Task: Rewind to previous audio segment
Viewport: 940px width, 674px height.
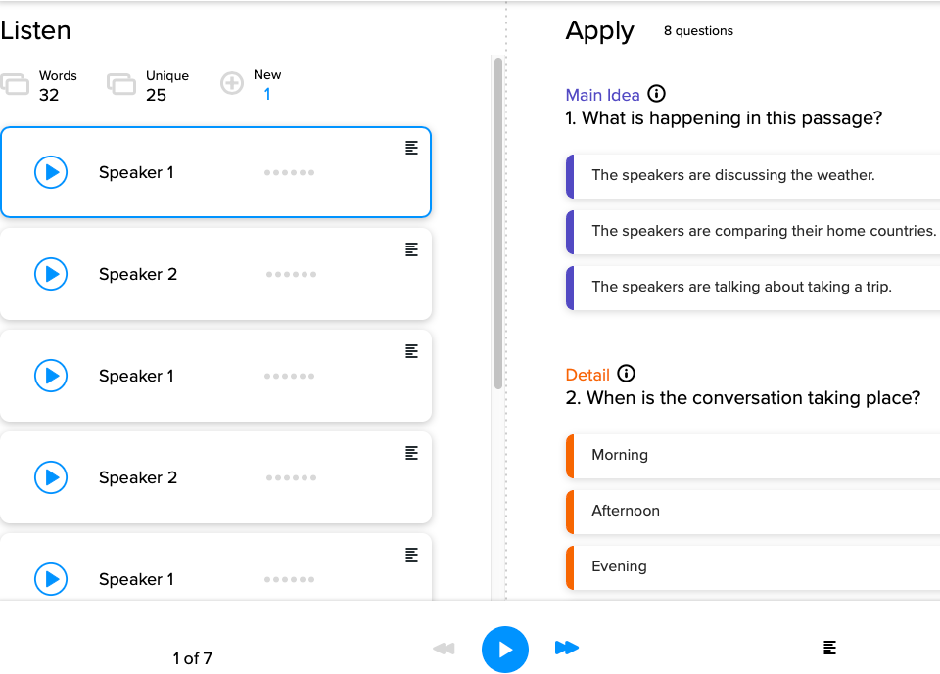Action: [x=444, y=648]
